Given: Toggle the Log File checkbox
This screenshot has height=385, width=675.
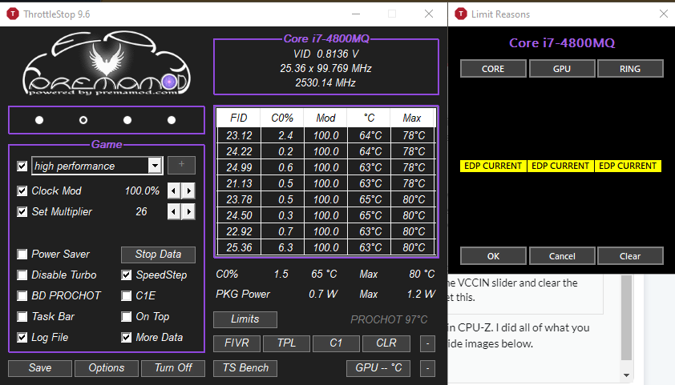Looking at the screenshot, I should (22, 337).
